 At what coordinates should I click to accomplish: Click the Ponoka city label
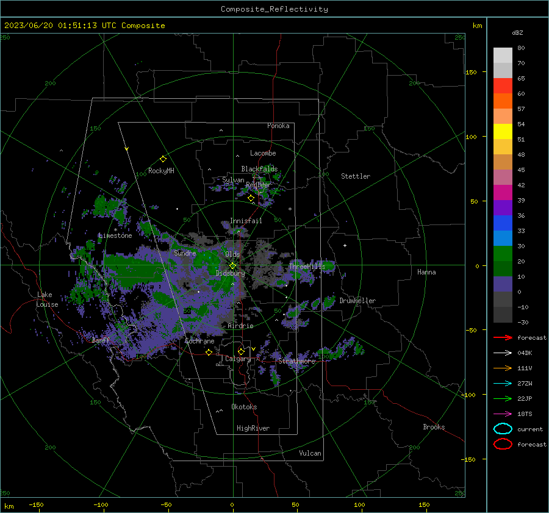click(278, 126)
